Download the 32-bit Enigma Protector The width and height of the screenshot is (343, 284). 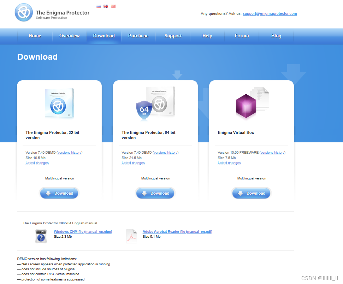click(59, 193)
